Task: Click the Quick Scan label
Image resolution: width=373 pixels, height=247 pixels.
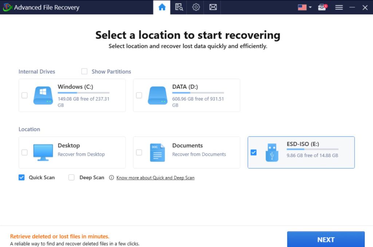Action: pyautogui.click(x=42, y=177)
